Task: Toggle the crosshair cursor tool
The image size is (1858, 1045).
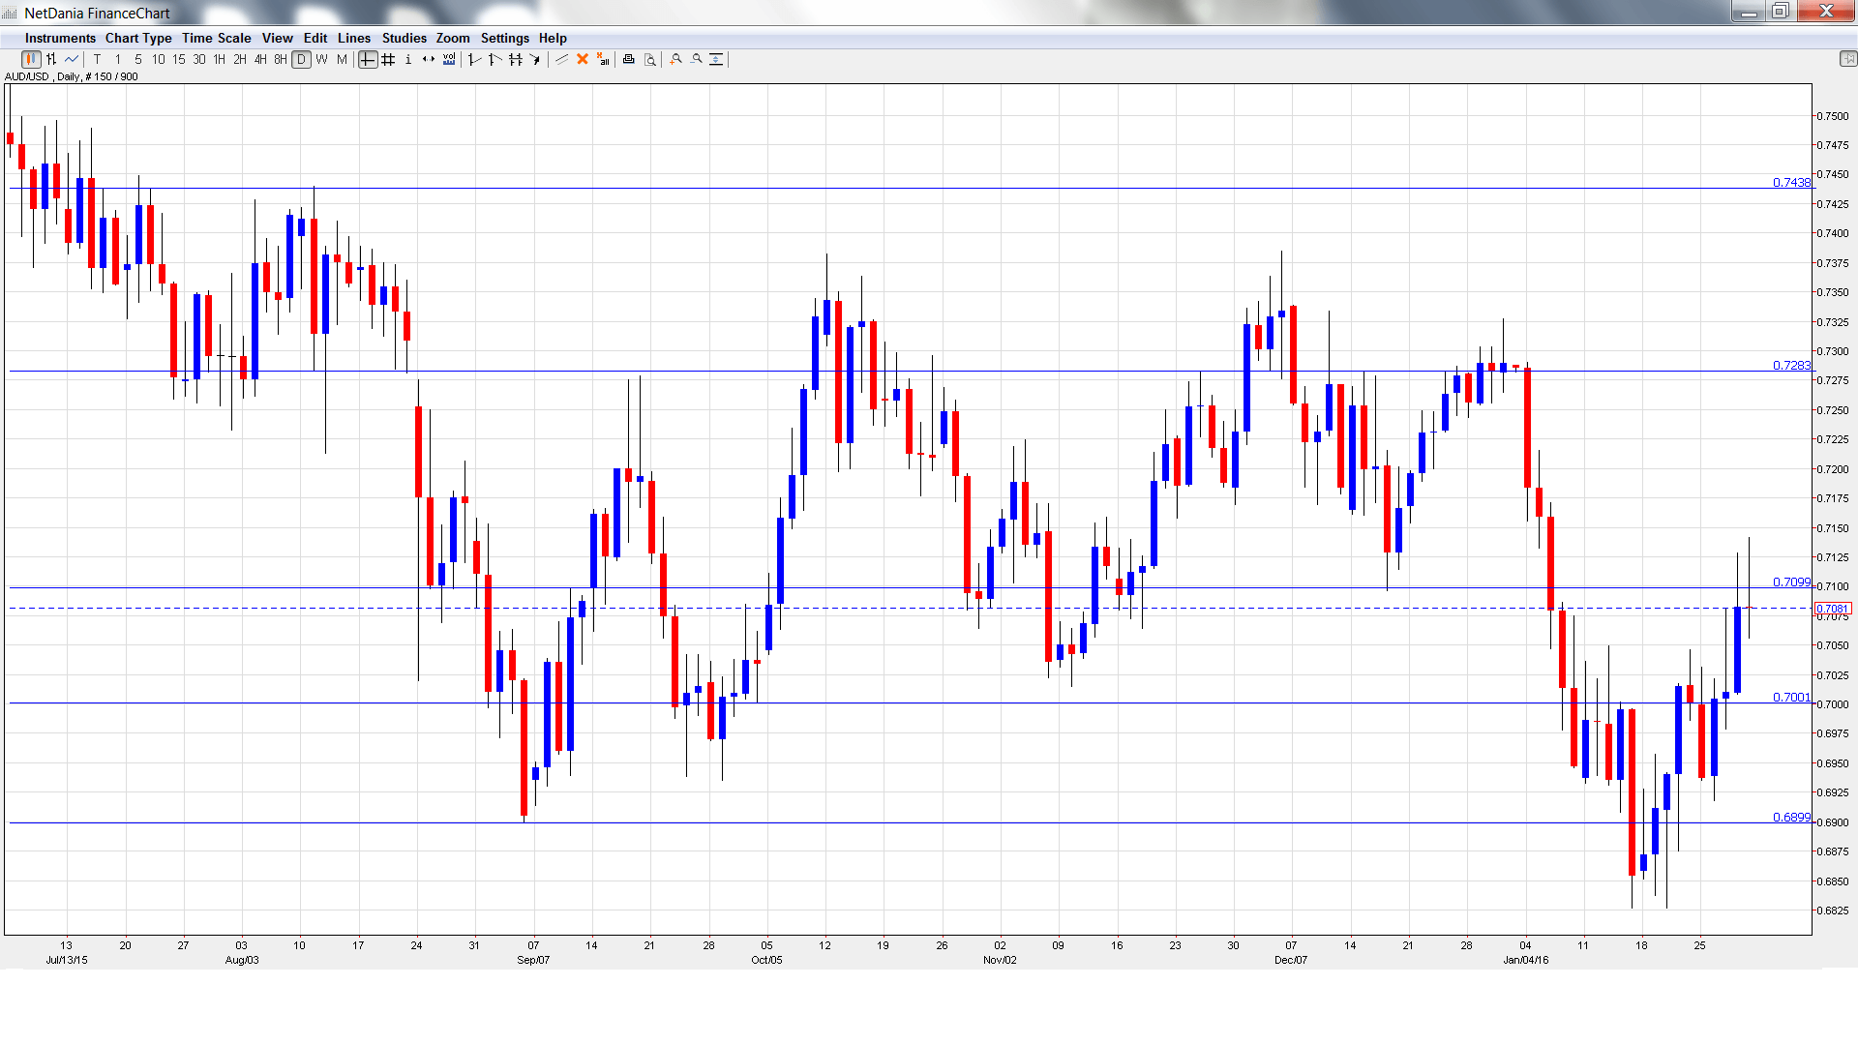Action: (368, 60)
